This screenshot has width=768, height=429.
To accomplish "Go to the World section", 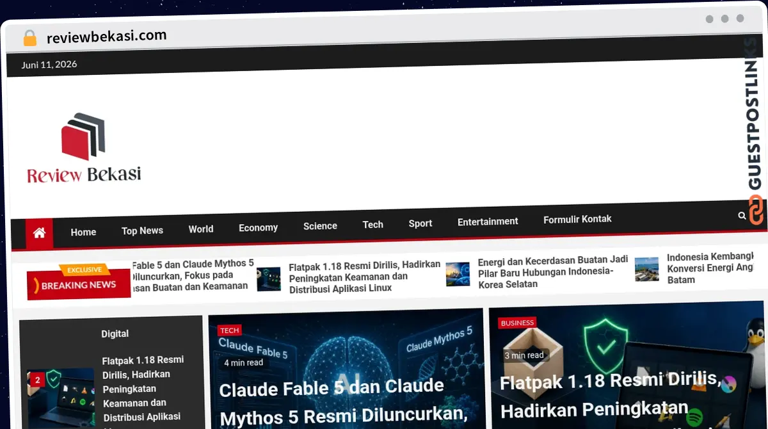I will pos(201,229).
